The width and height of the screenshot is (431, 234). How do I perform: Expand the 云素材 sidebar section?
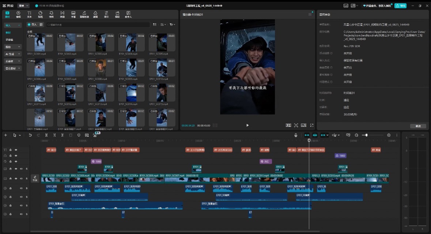tap(12, 61)
